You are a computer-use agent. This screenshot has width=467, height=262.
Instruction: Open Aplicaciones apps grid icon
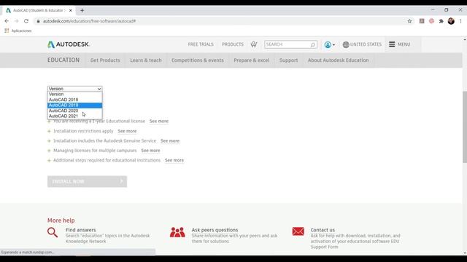pyautogui.click(x=7, y=31)
